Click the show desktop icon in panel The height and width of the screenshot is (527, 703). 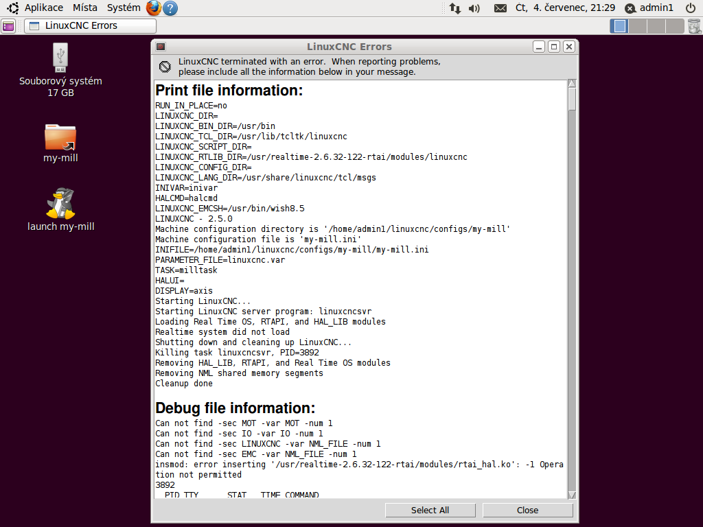[8, 26]
